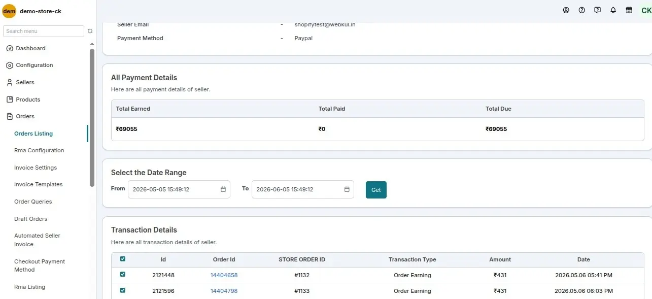Click the demo-store-ck store logo
Viewport: 652px width, 299px height.
[x=9, y=11]
